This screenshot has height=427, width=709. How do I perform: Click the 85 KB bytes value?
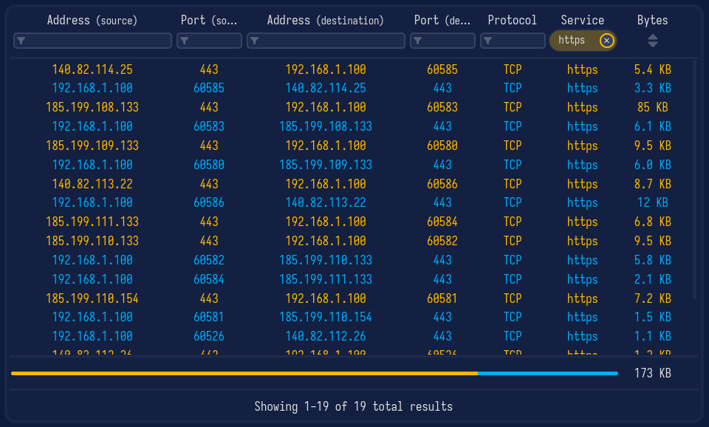[x=652, y=108]
